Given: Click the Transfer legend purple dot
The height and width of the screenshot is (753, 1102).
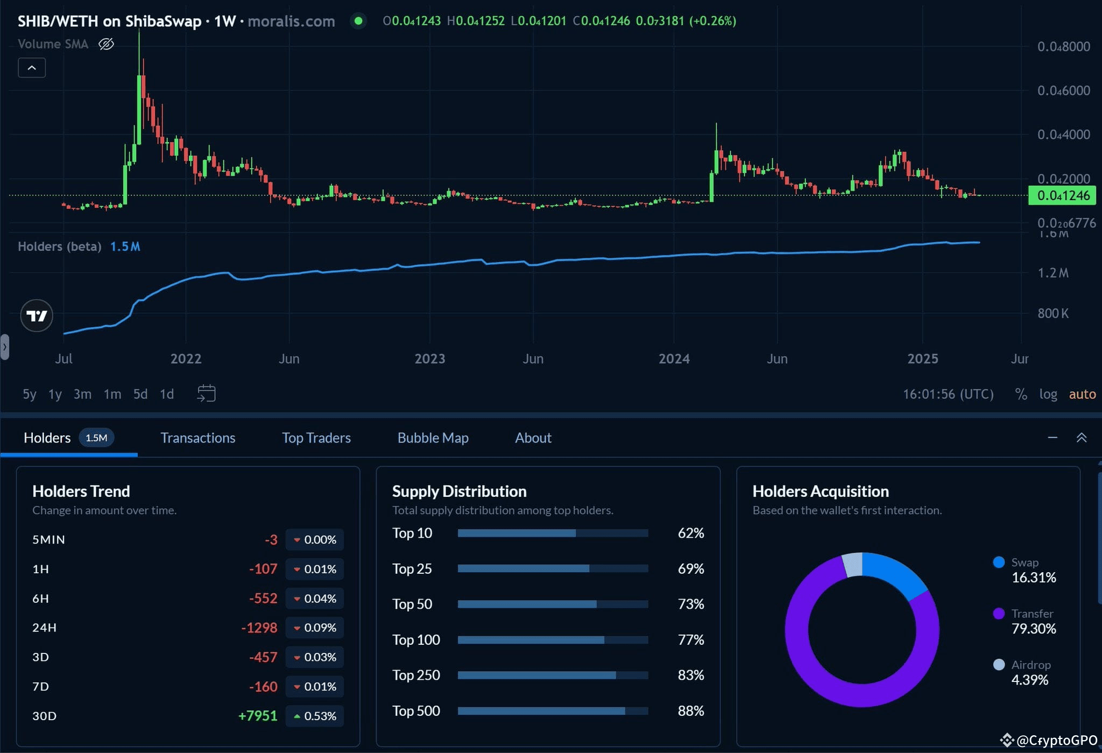Looking at the screenshot, I should (999, 613).
